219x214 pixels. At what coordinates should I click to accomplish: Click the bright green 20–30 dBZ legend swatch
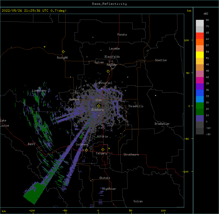[x=200, y=106]
